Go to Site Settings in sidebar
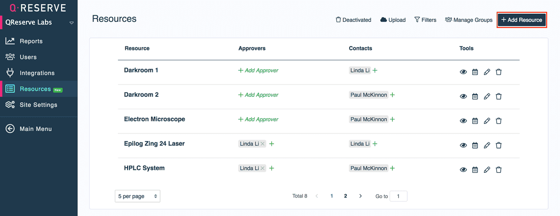 38,105
